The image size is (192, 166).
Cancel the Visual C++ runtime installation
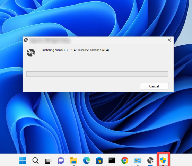pyautogui.click(x=154, y=86)
